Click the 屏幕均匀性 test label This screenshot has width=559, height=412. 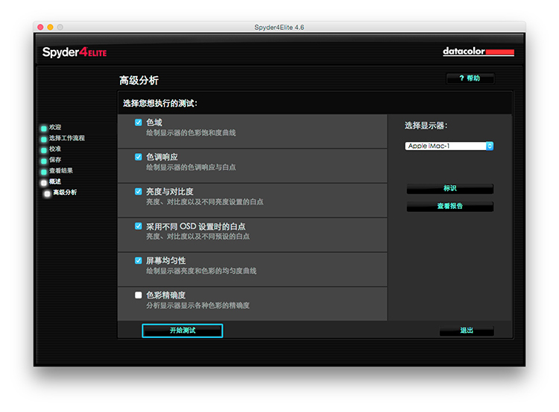tap(165, 260)
